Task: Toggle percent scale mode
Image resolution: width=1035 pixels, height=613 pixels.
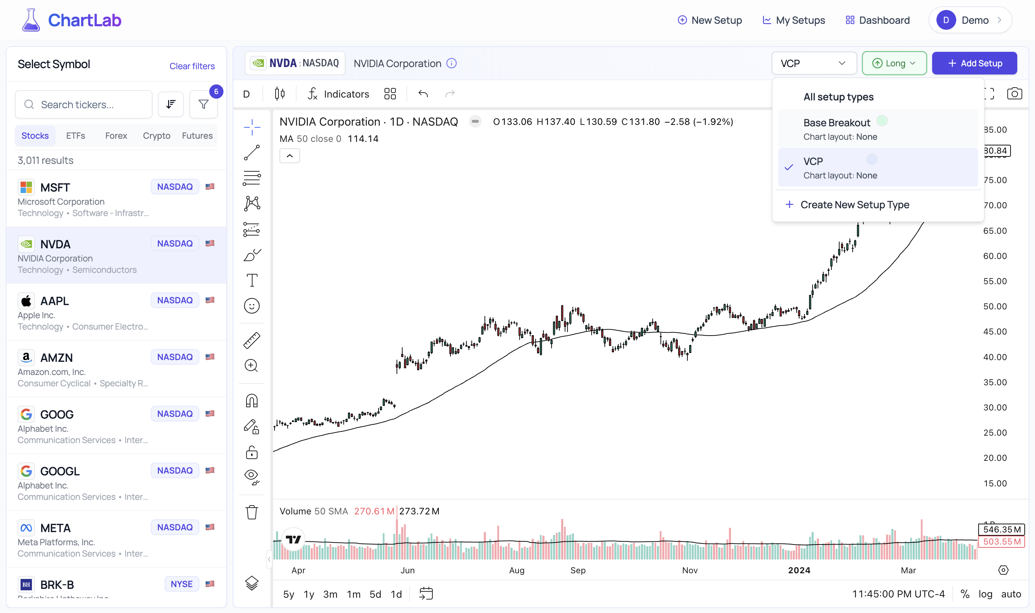Action: coord(964,593)
